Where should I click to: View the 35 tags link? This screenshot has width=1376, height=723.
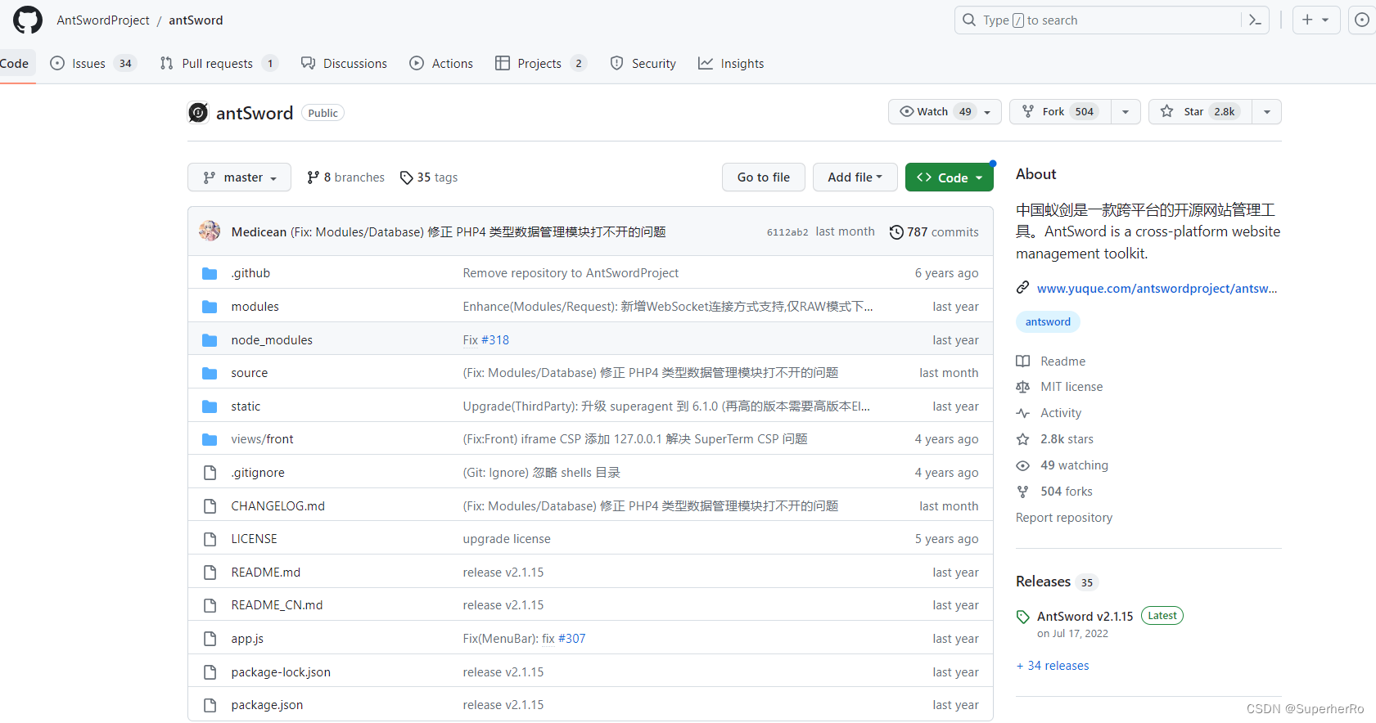pos(429,177)
